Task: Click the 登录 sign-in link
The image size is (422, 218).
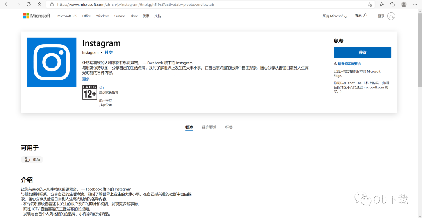Action: pos(381,16)
